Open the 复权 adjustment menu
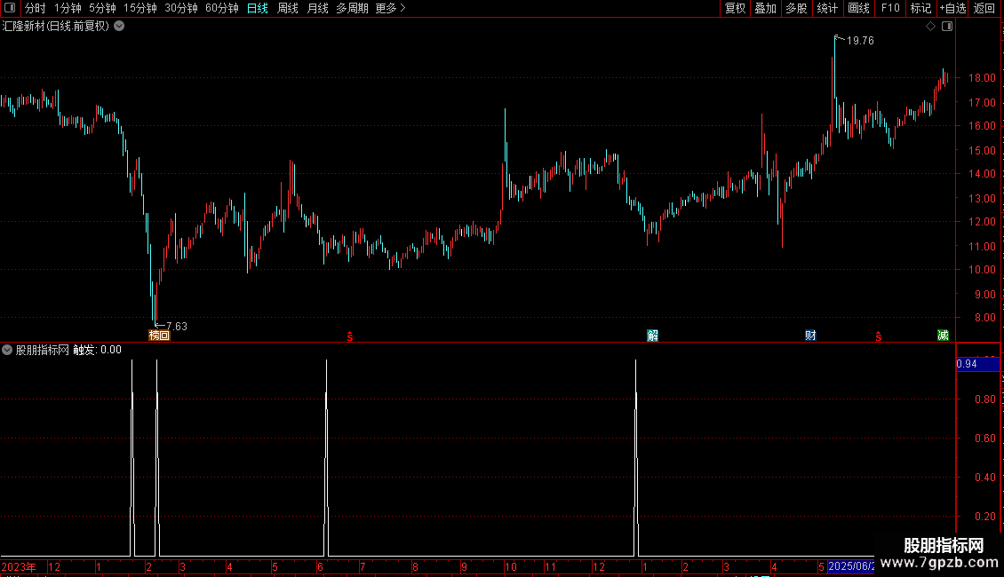This screenshot has width=1004, height=577. click(x=735, y=8)
